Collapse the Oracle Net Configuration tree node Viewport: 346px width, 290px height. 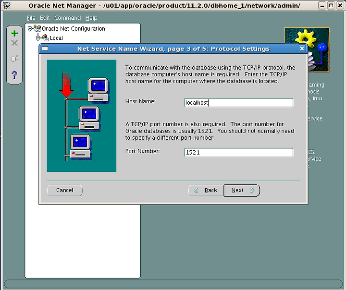30,29
